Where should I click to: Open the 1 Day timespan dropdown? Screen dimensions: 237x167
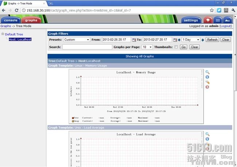[x=191, y=40]
